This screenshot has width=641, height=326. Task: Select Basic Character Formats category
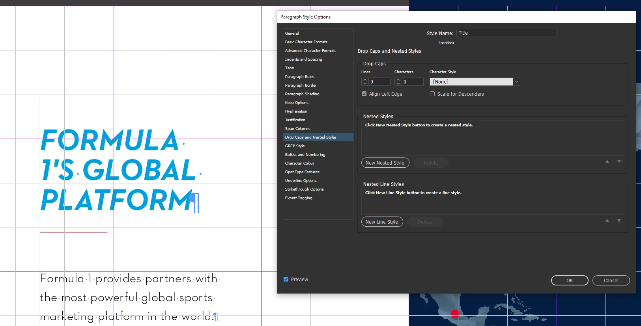[318, 42]
